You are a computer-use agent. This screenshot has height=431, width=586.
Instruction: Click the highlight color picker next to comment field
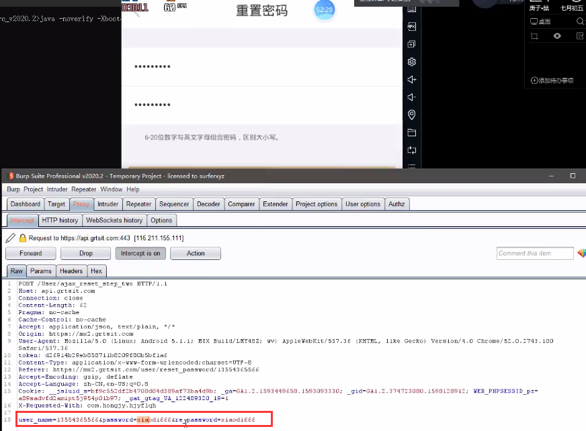[x=581, y=253]
